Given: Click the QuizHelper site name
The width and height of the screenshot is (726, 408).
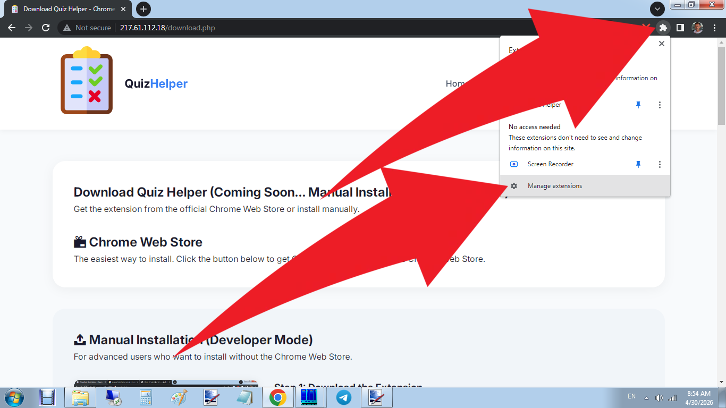Looking at the screenshot, I should 156,83.
